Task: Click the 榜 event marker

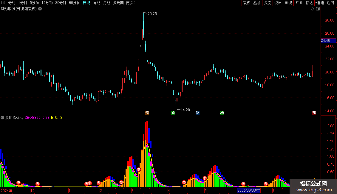Action: [x=147, y=113]
